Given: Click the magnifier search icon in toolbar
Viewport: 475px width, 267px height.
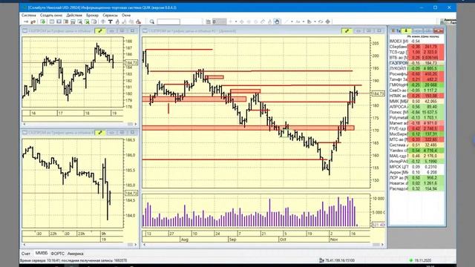Looking at the screenshot, I should pos(151,22).
